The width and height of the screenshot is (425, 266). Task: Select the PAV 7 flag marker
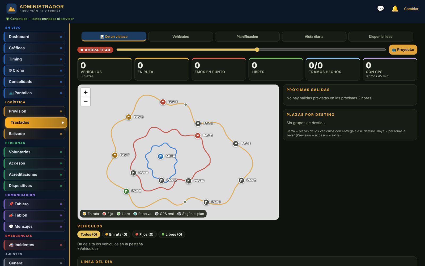pos(115,155)
